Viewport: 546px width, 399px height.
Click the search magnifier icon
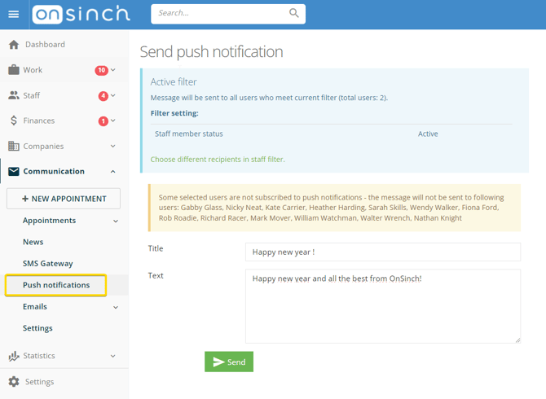[294, 13]
